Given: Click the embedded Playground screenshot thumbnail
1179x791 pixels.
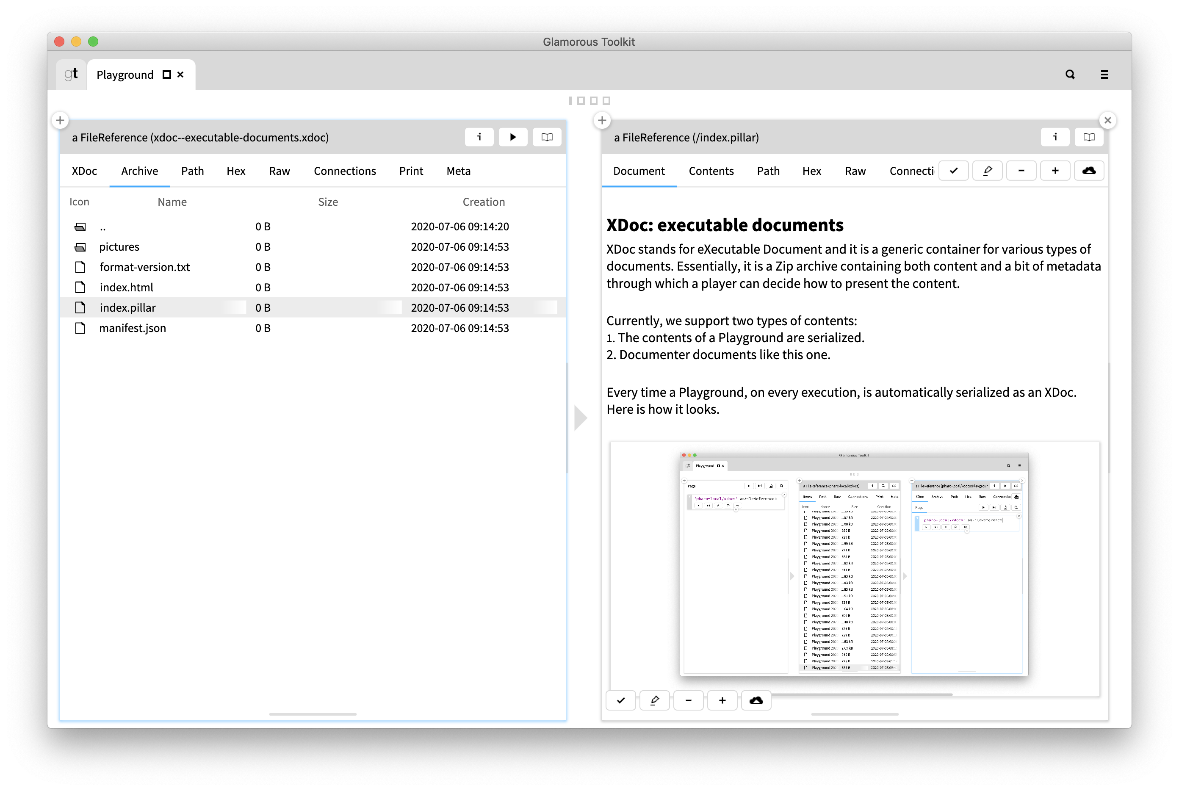Looking at the screenshot, I should tap(854, 564).
